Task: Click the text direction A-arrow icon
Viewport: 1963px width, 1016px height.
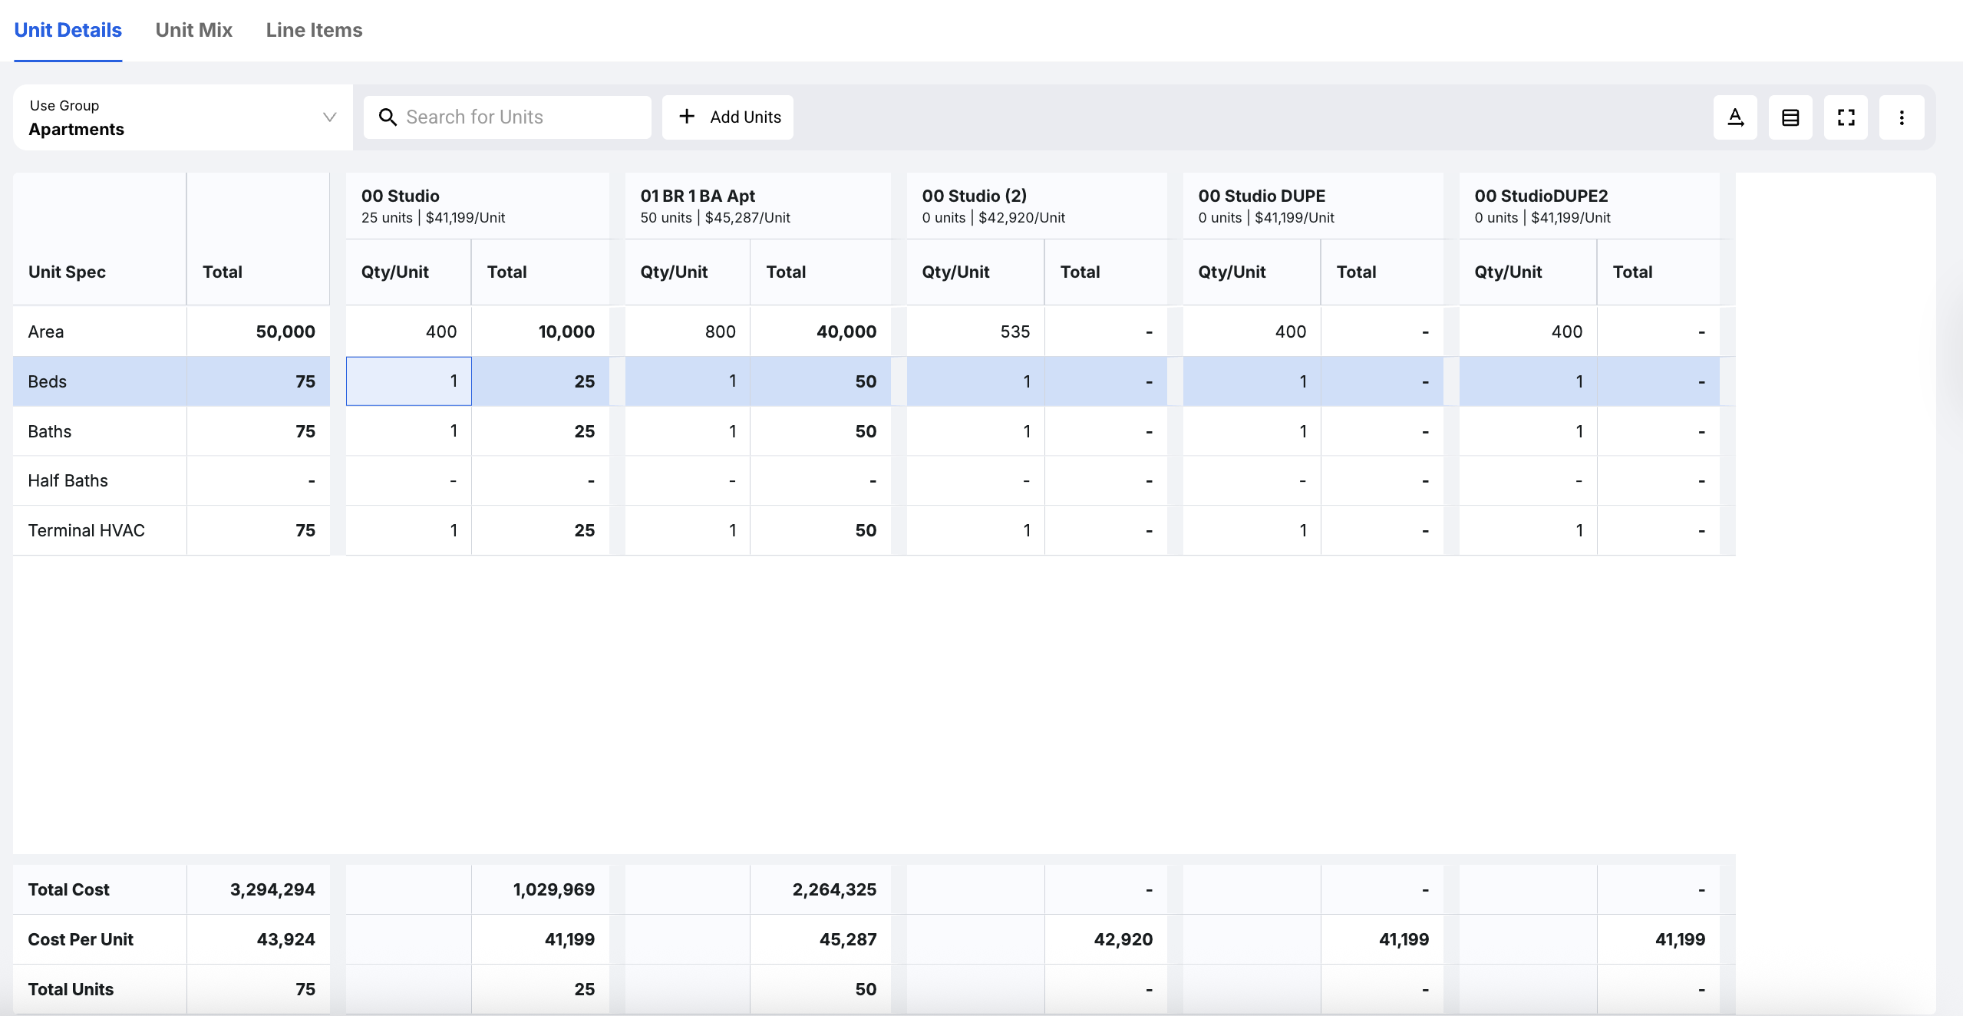Action: point(1735,117)
